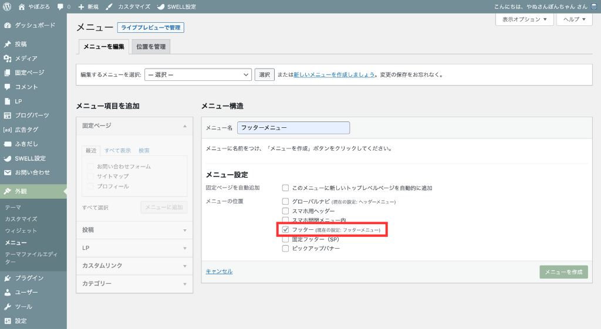Open the ユーザー person icon in sidebar

7,292
